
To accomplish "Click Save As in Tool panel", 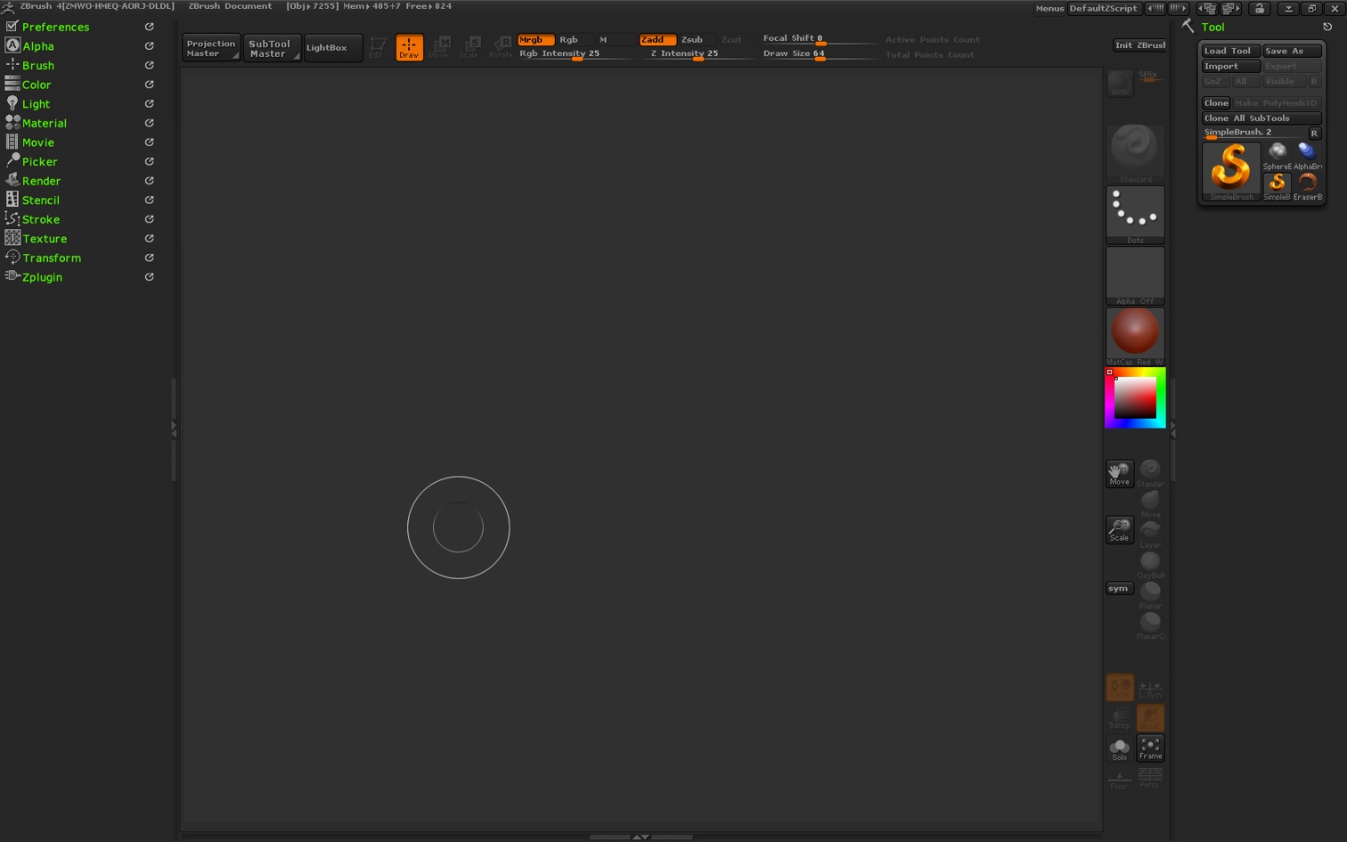I will pos(1292,52).
